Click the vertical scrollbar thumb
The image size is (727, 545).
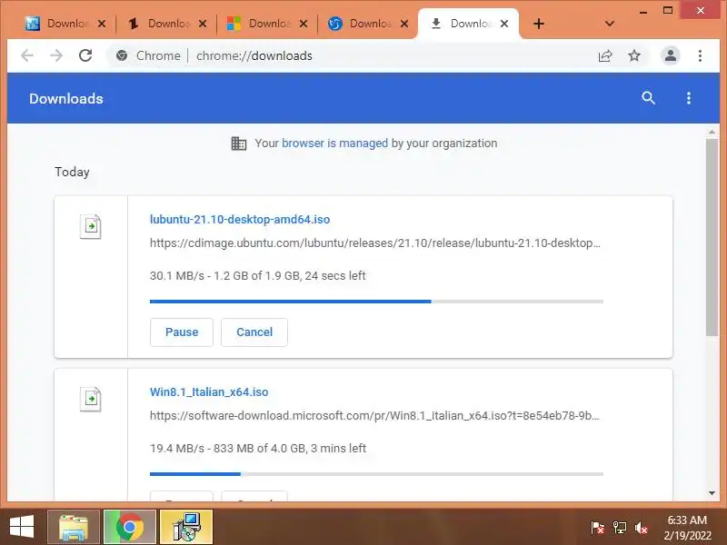point(712,237)
